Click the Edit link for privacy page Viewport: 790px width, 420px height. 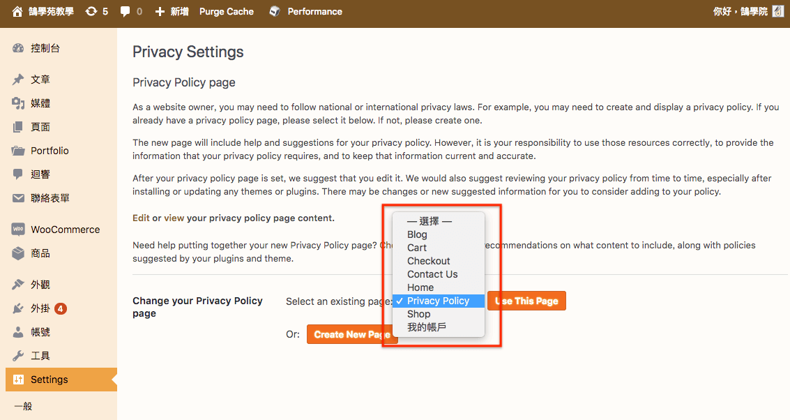click(x=141, y=218)
